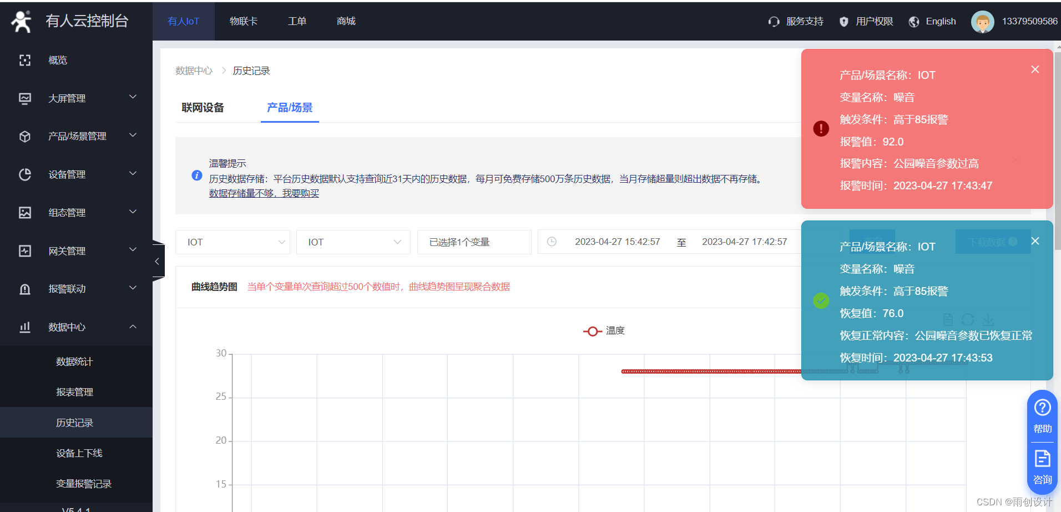Open the 商城 top menu
The image size is (1061, 512).
(x=346, y=21)
